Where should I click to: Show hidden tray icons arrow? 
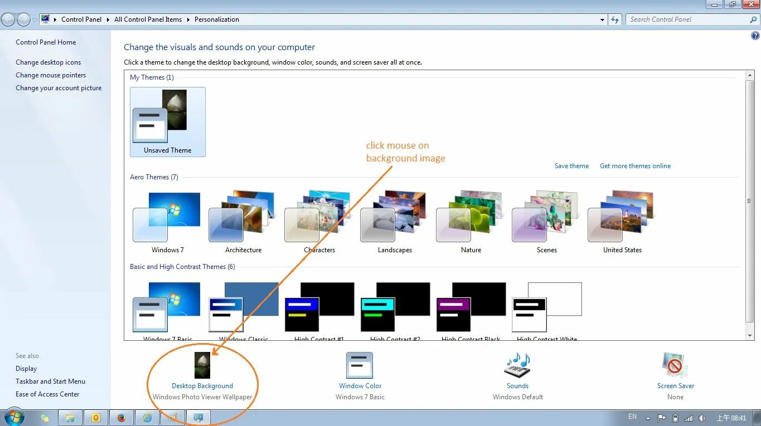click(x=648, y=418)
